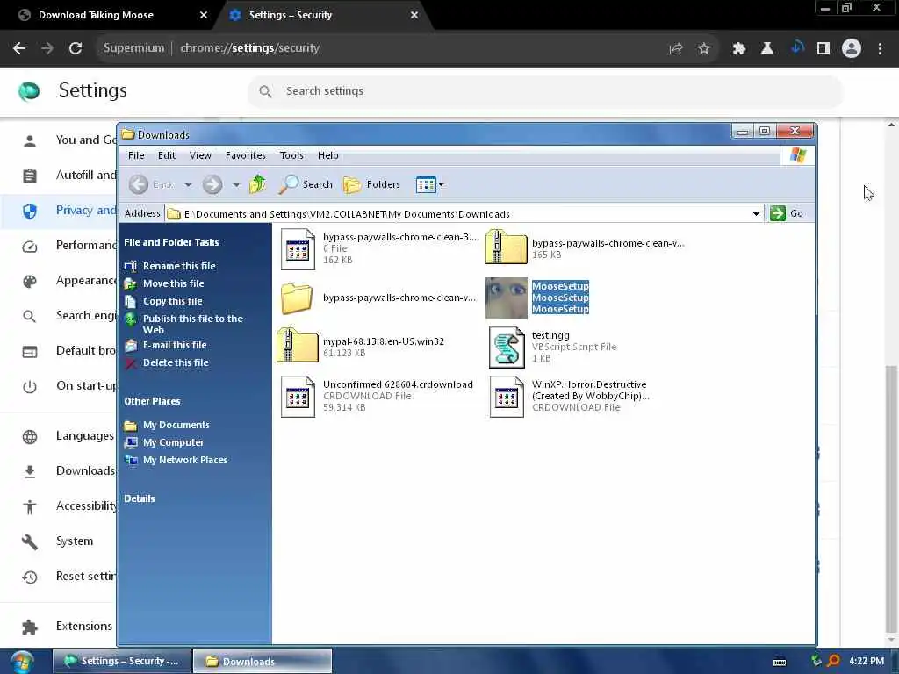Click Move this file

tap(173, 283)
